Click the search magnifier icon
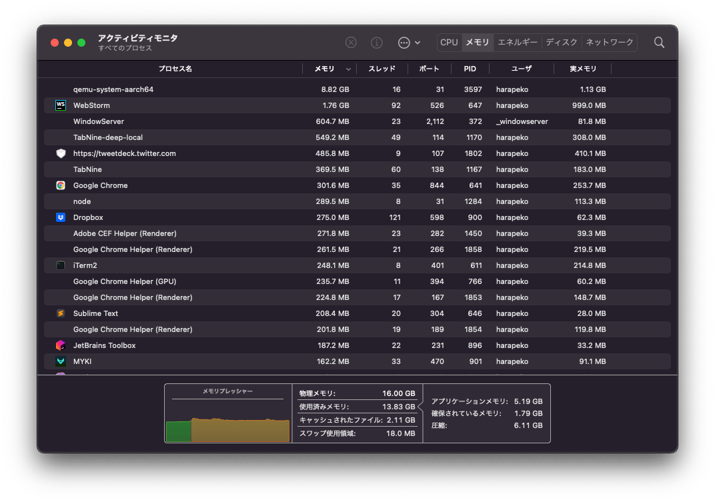Screen dimensions: 715x502 [659, 43]
